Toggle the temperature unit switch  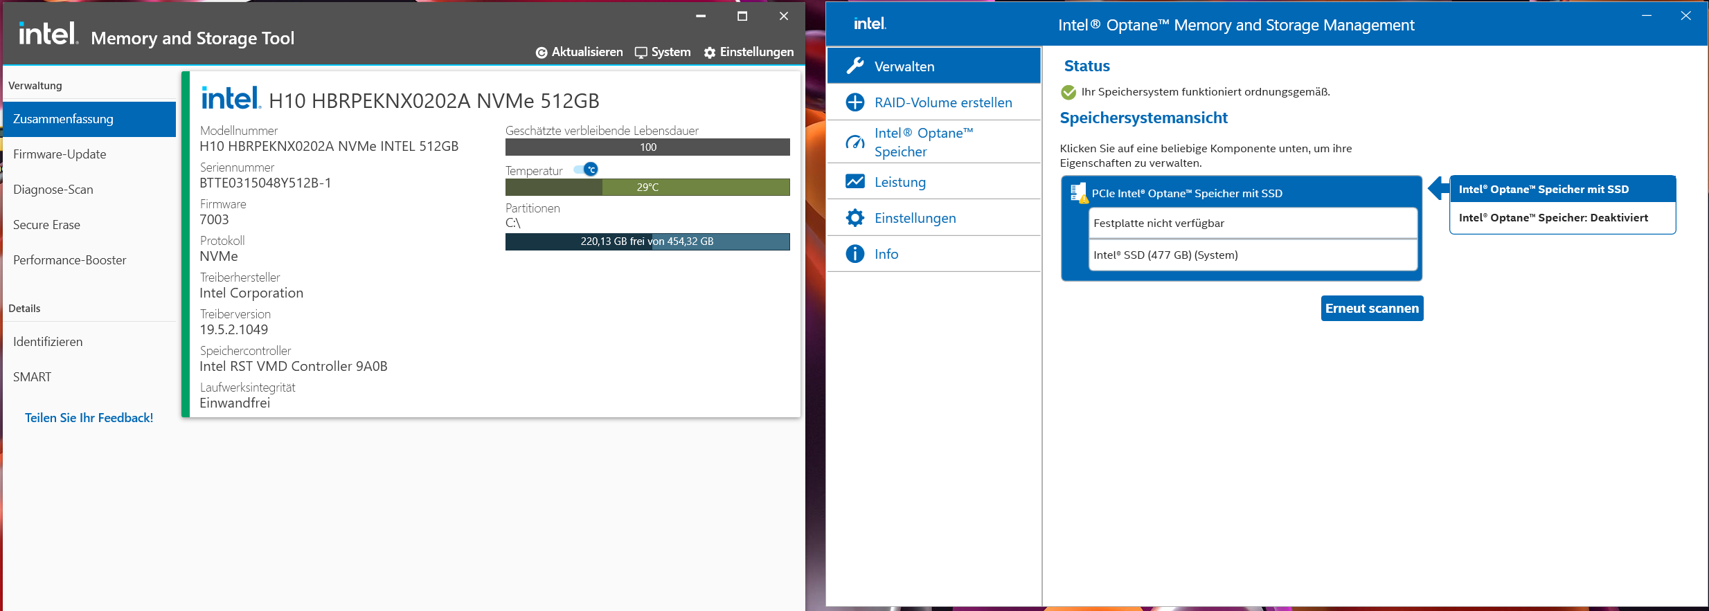point(587,170)
